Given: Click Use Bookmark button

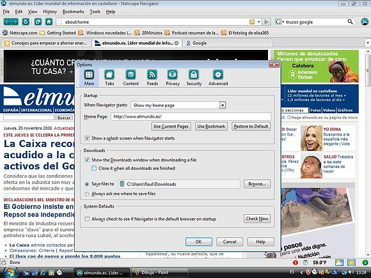Looking at the screenshot, I should (211, 127).
